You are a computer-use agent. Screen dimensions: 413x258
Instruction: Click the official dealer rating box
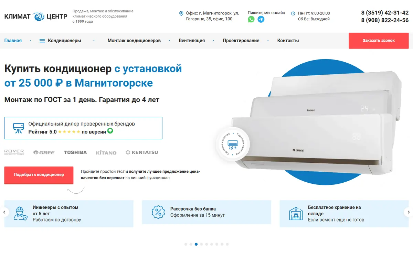coord(83,128)
